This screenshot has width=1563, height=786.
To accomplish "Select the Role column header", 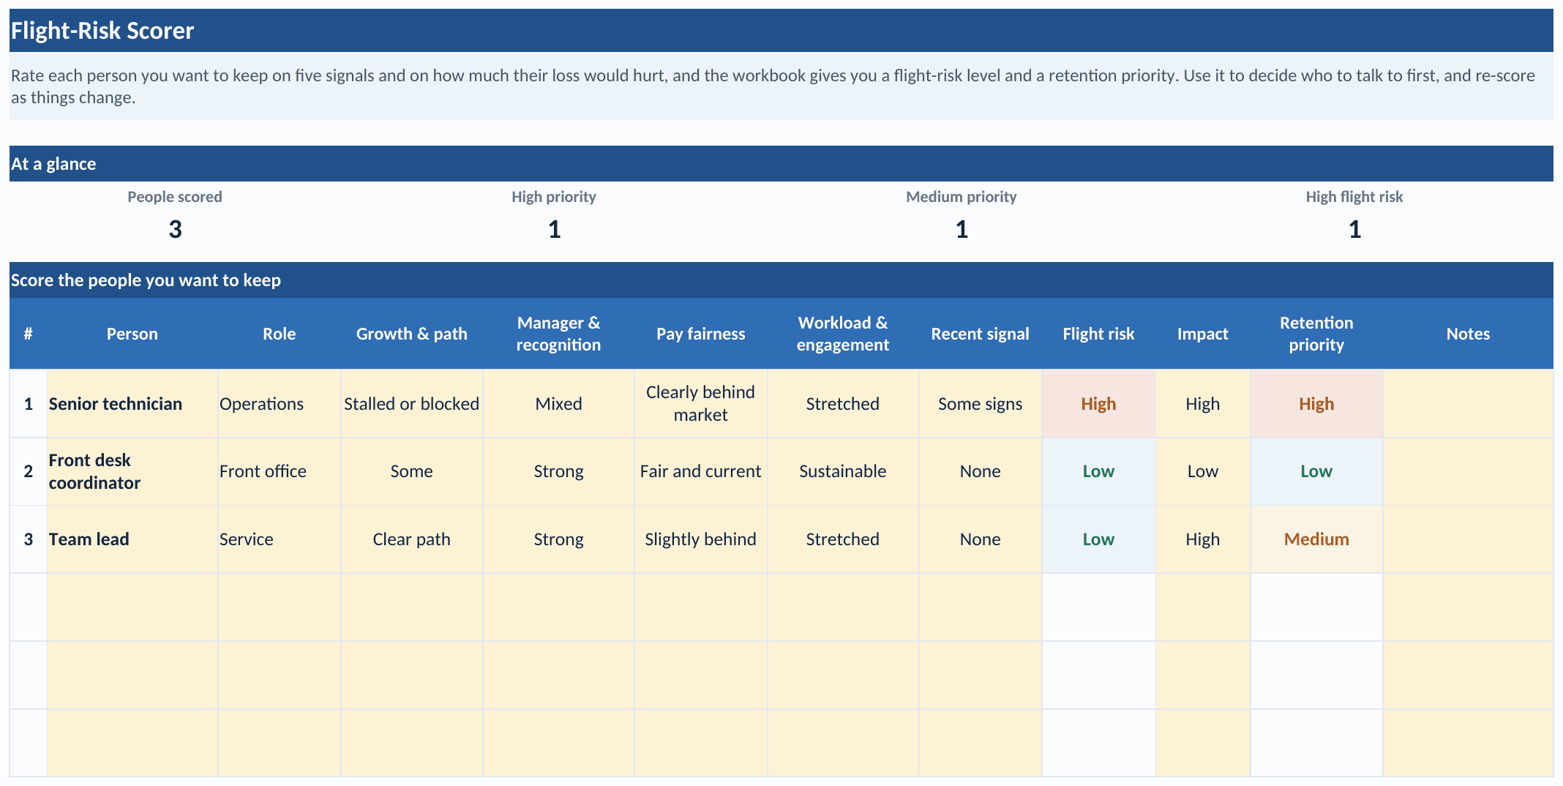I will click(x=280, y=334).
